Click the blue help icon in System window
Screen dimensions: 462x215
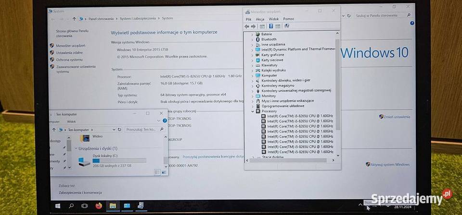tap(412, 23)
